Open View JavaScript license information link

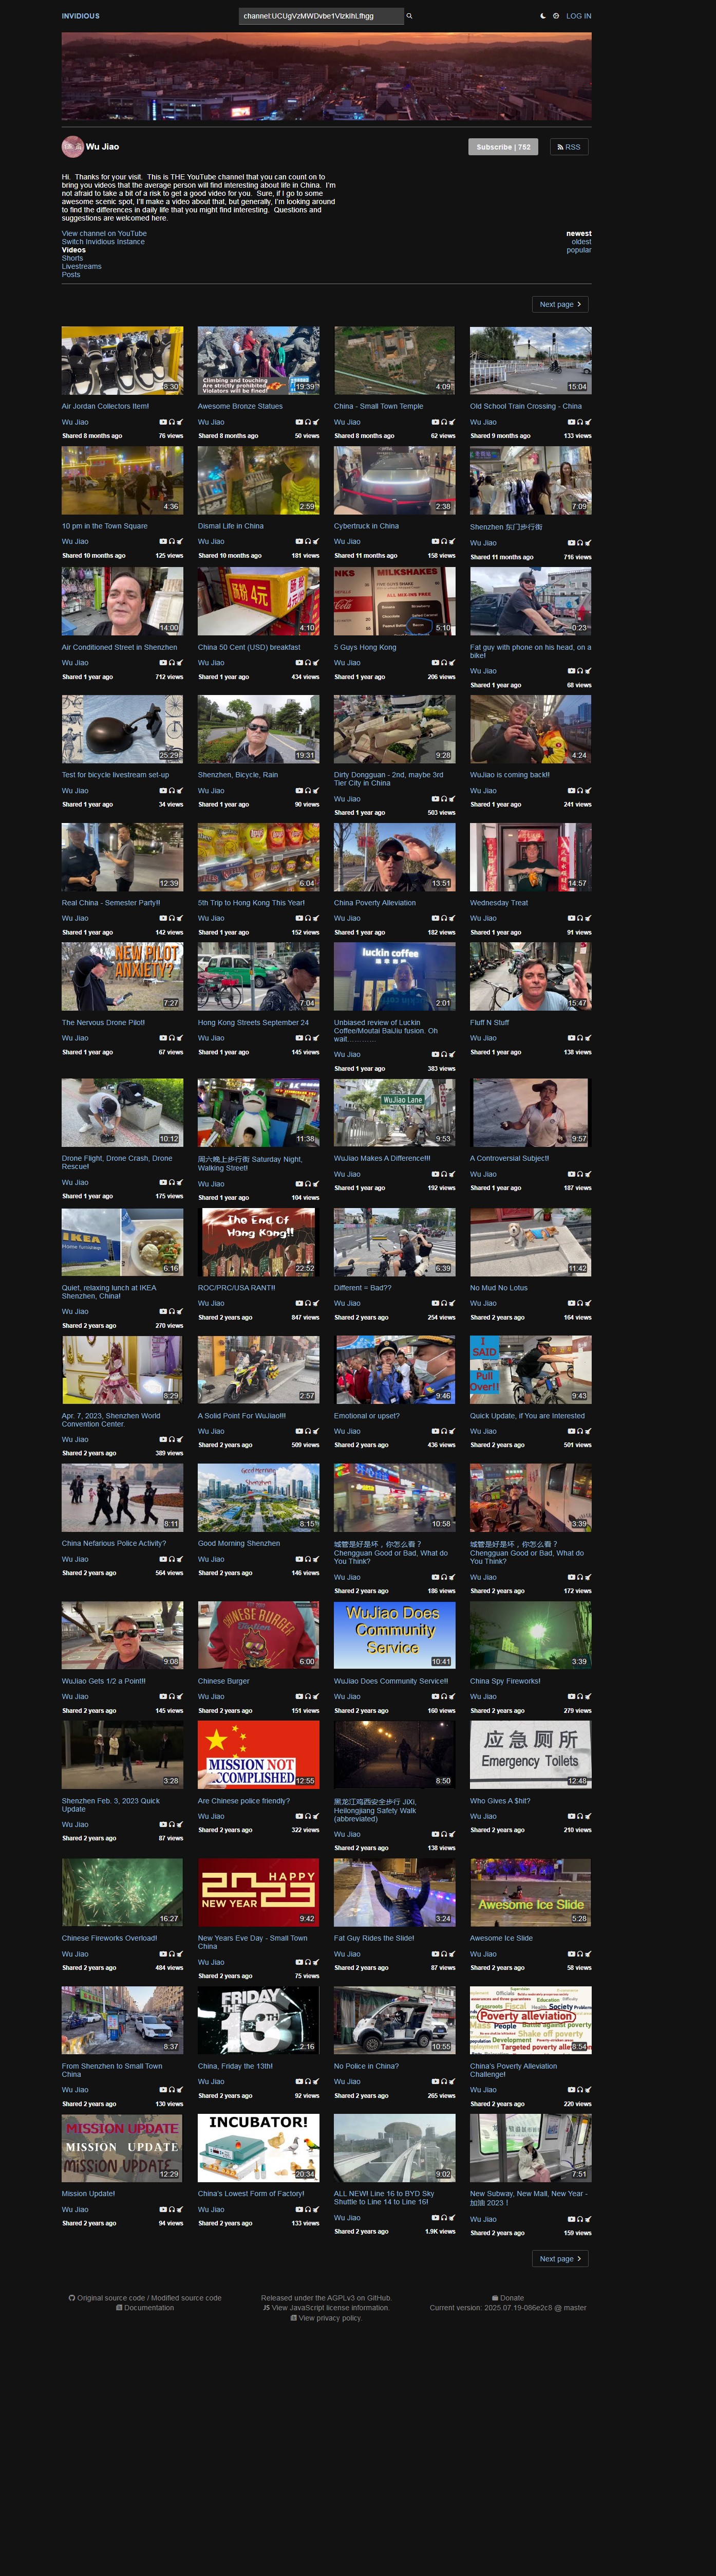(x=326, y=2308)
